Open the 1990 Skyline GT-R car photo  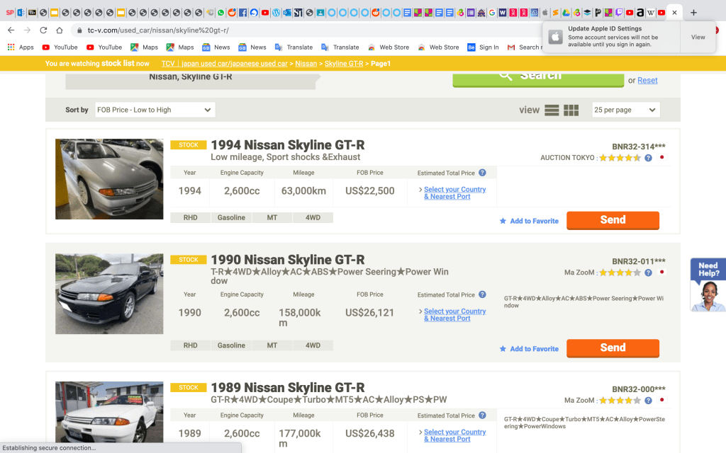tap(109, 294)
